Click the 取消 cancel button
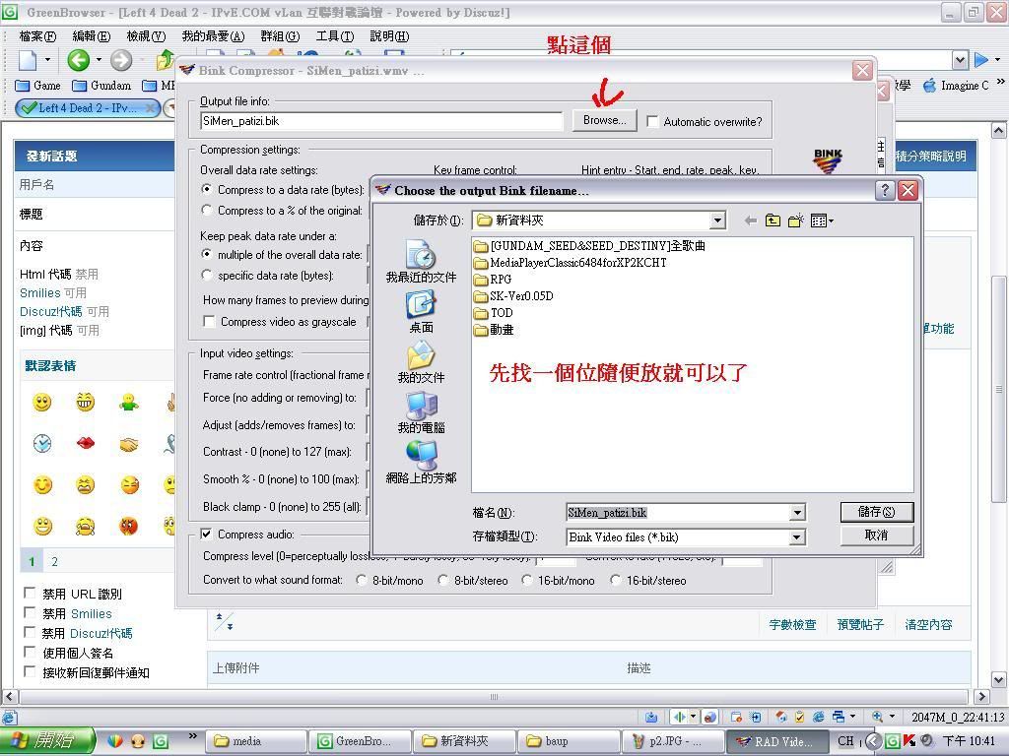The width and height of the screenshot is (1009, 756). pyautogui.click(x=876, y=535)
